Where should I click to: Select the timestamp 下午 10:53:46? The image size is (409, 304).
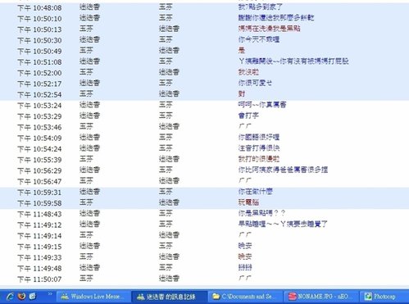tap(39, 128)
